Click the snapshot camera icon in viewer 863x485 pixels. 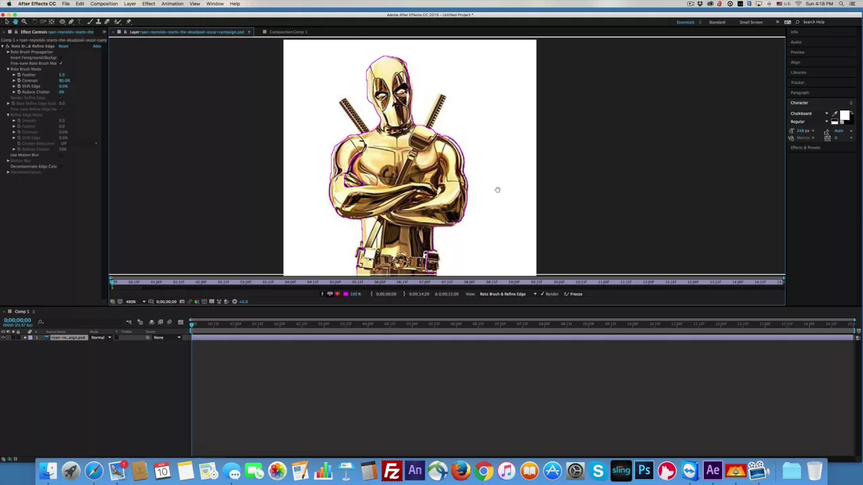coord(182,301)
